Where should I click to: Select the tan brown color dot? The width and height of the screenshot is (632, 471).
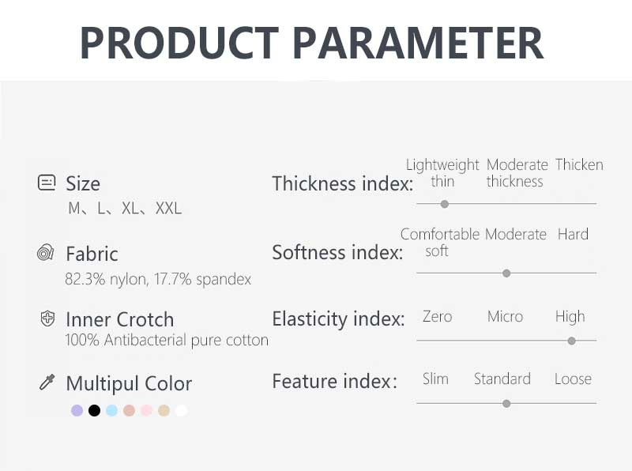pos(129,410)
